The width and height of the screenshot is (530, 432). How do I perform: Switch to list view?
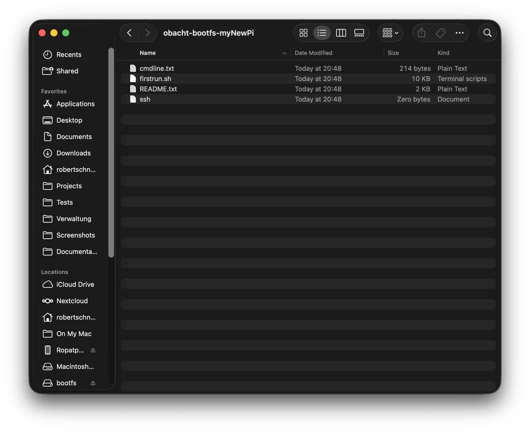tap(322, 33)
